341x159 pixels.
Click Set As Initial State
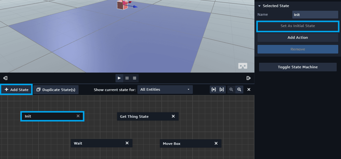tap(298, 26)
